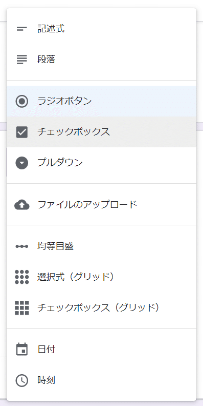Click the pulldown arrow circle icon
This screenshot has height=406, width=203.
pyautogui.click(x=21, y=163)
